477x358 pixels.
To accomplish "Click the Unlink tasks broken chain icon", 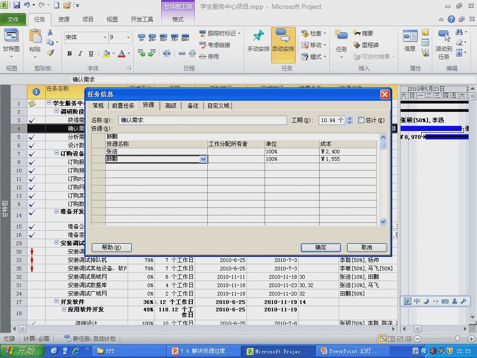I will (192, 54).
